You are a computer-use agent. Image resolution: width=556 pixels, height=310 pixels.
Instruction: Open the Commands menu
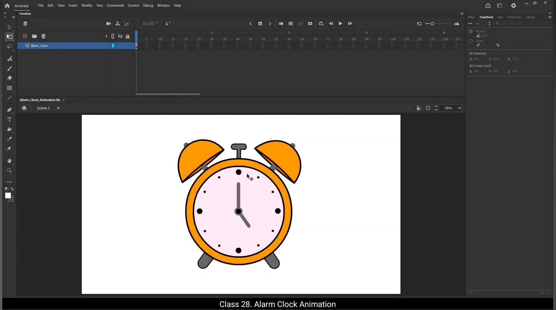(x=115, y=5)
